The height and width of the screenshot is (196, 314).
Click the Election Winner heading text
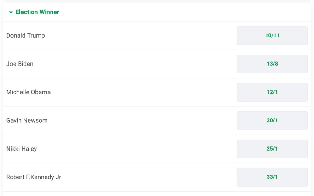click(37, 12)
